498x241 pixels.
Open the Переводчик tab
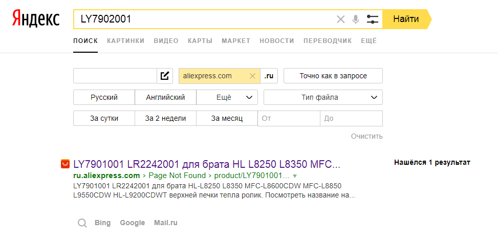pyautogui.click(x=327, y=41)
